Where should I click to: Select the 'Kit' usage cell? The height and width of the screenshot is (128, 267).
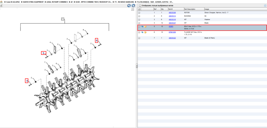coord(205,16)
